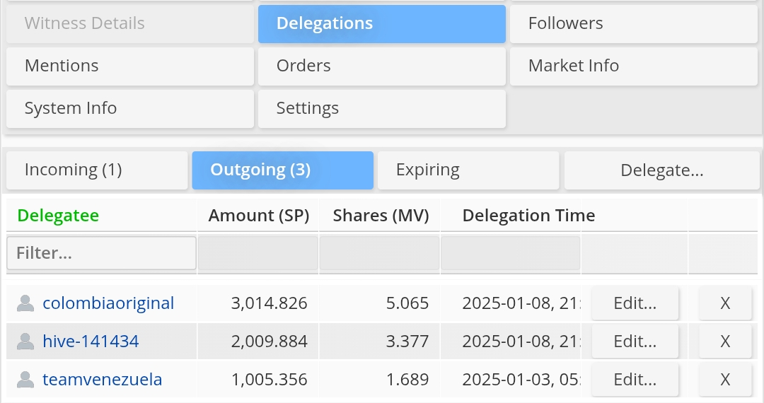
Task: Edit the hive-141434 delegation
Action: 635,341
